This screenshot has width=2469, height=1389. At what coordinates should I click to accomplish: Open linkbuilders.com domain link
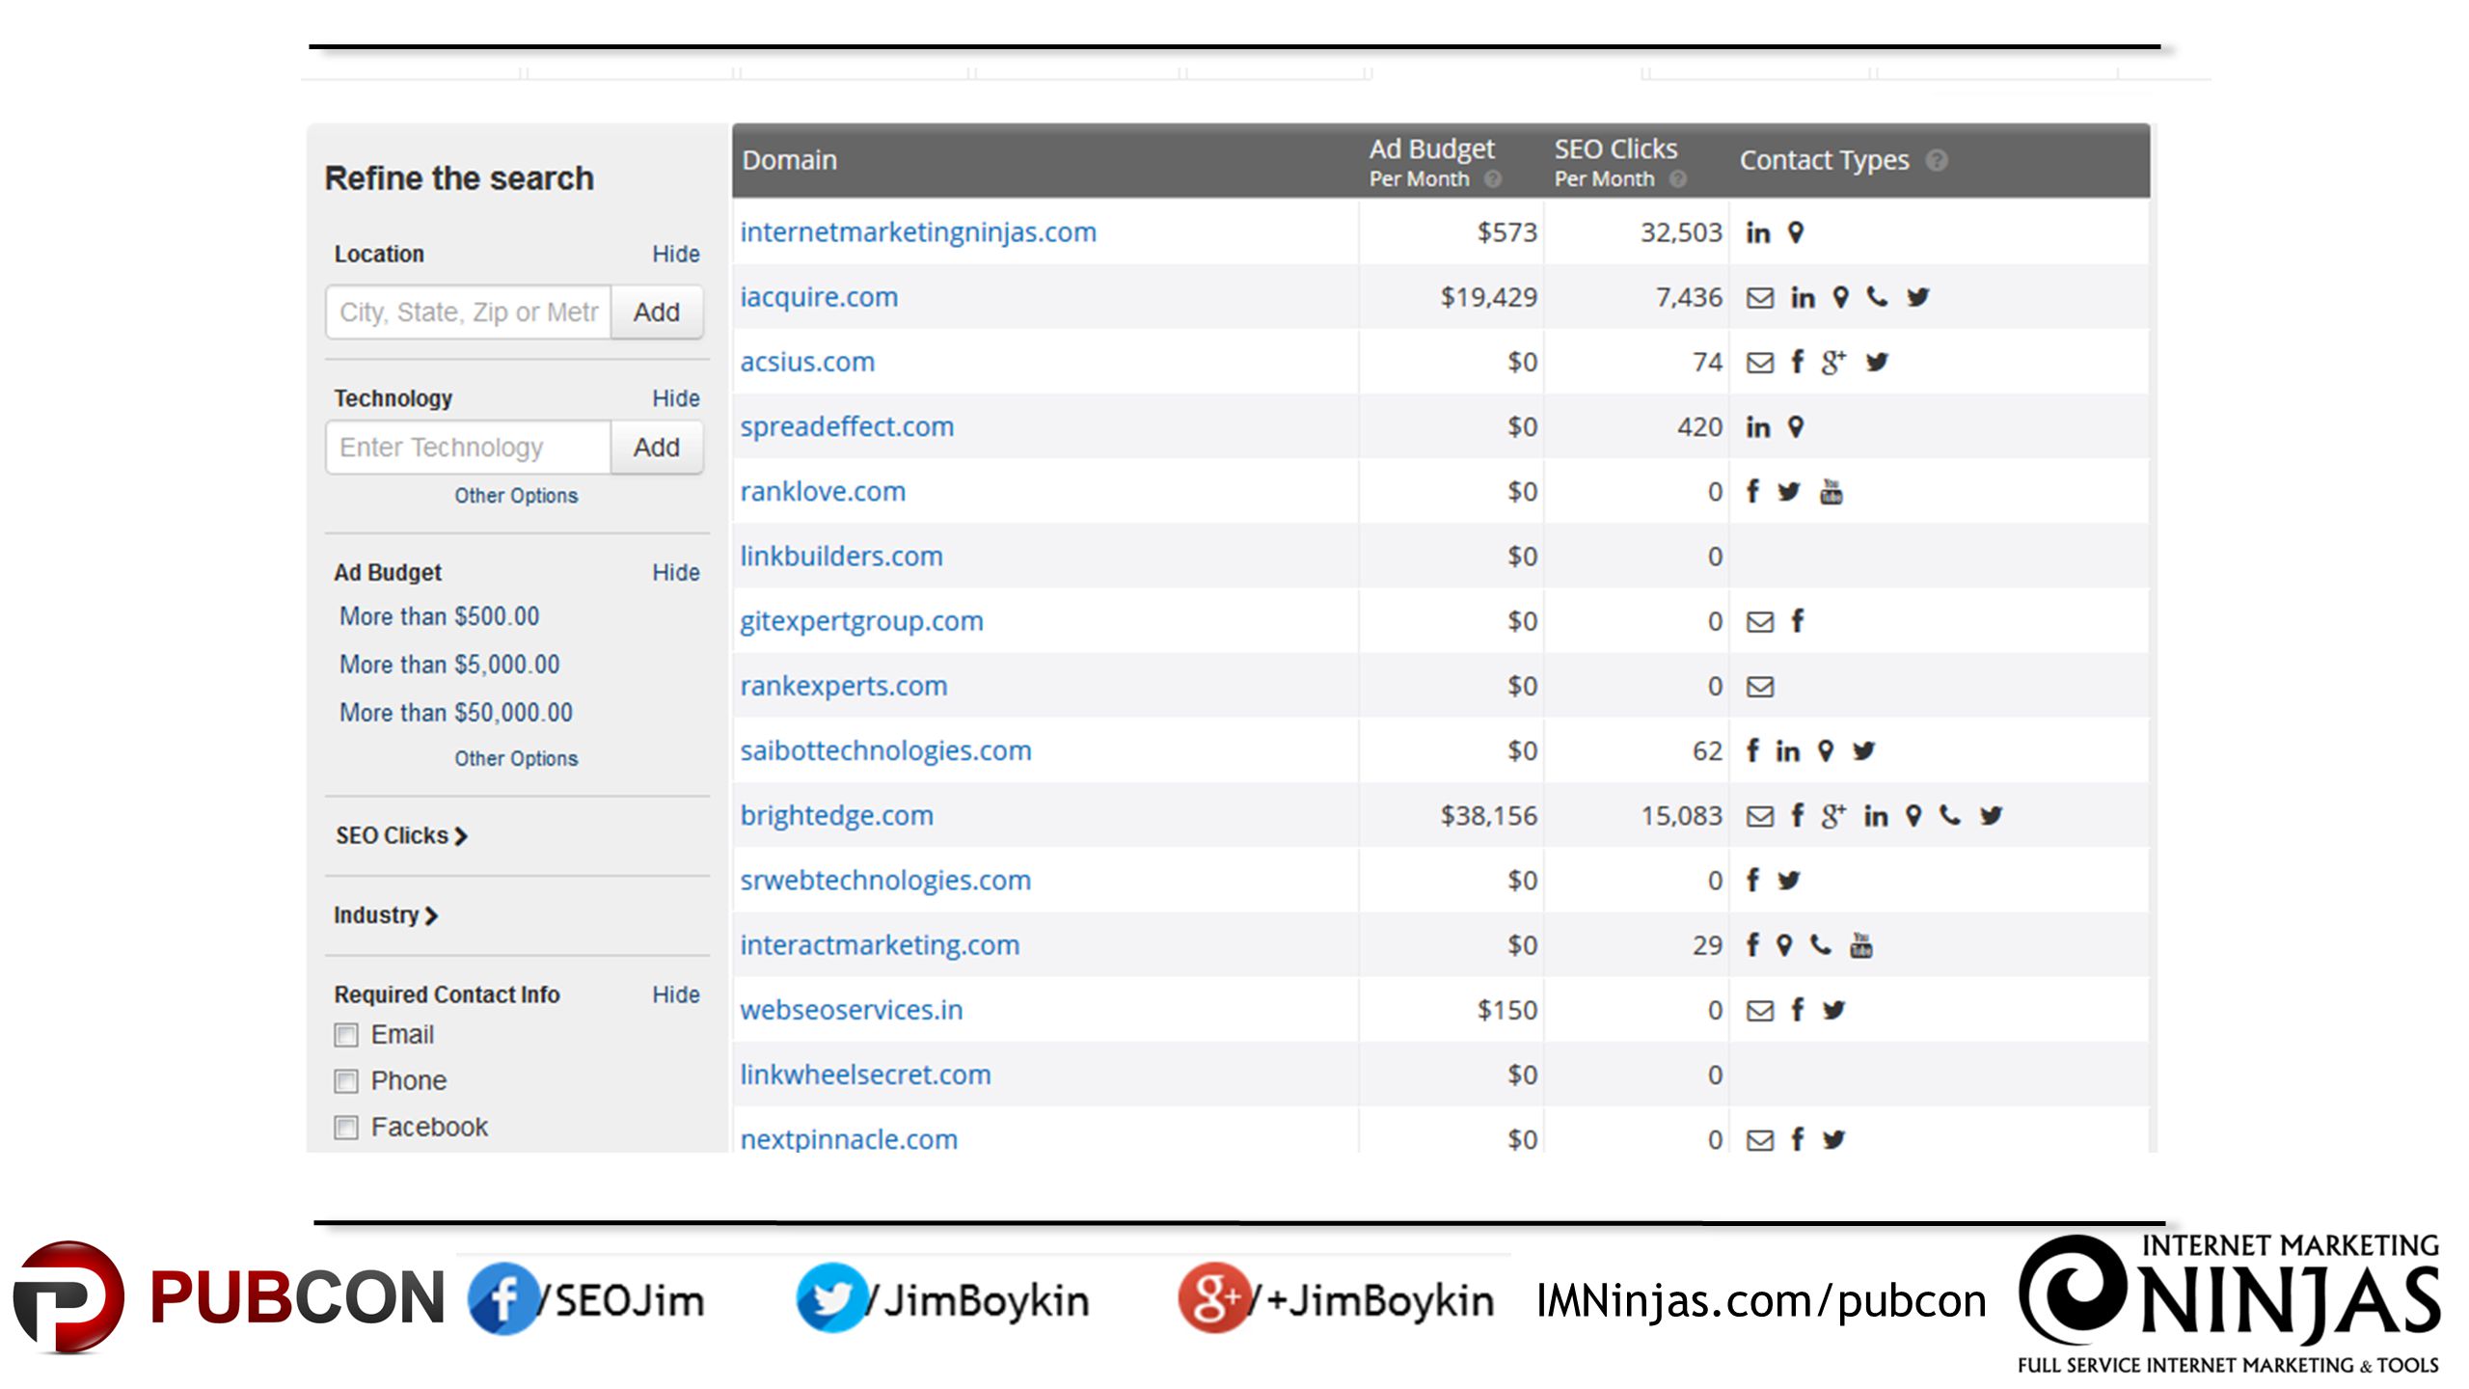coord(841,557)
